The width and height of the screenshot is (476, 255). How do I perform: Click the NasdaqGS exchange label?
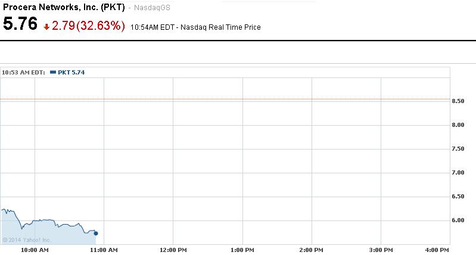[150, 9]
